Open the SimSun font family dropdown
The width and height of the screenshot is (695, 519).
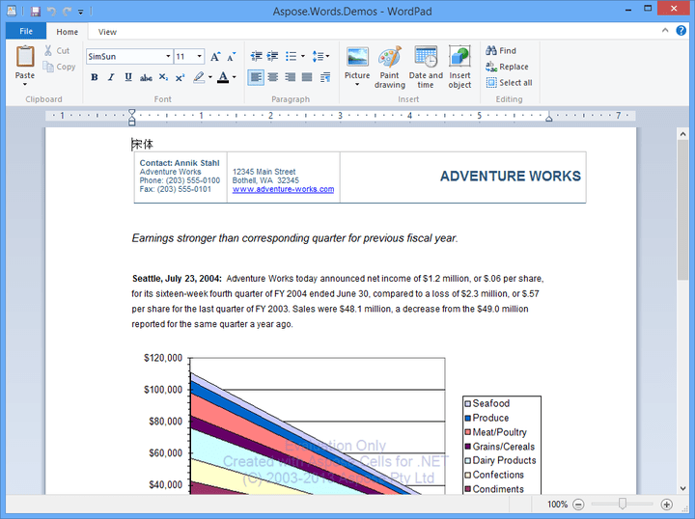[168, 56]
